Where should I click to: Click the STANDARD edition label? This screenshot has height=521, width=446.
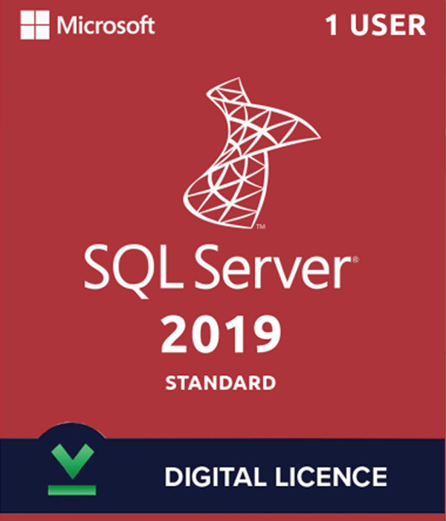221,383
